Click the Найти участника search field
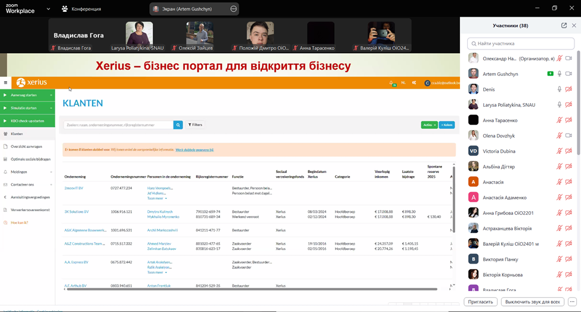Viewport: 581px width, 312px height. click(x=521, y=44)
